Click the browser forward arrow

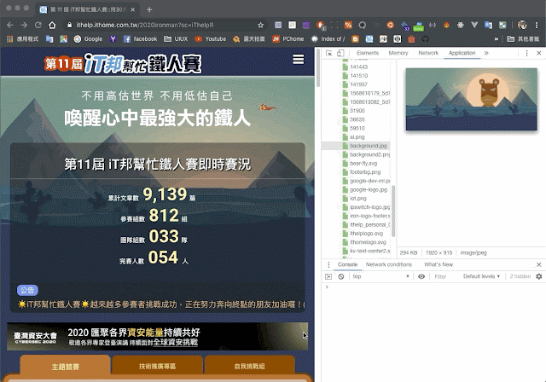(x=24, y=25)
